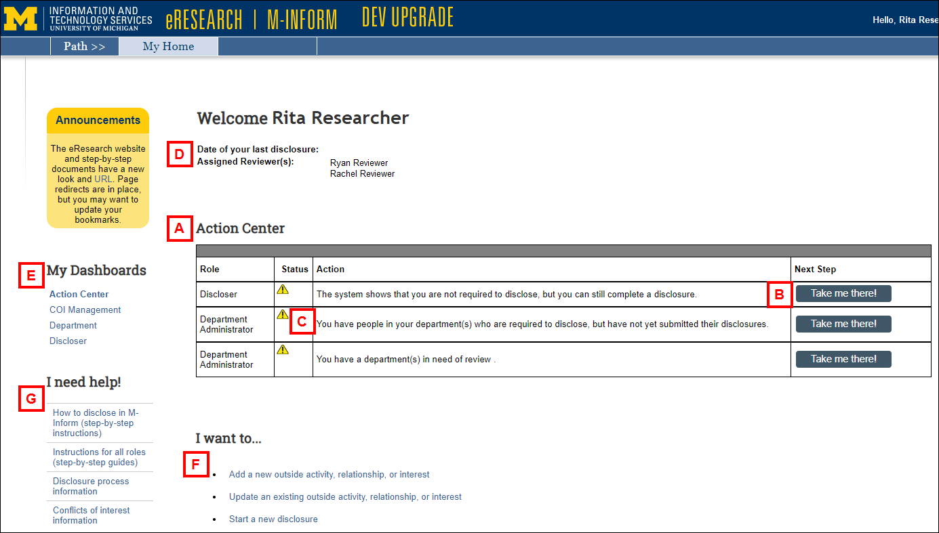Click the Welcome Rita Researcher heading

[x=303, y=118]
